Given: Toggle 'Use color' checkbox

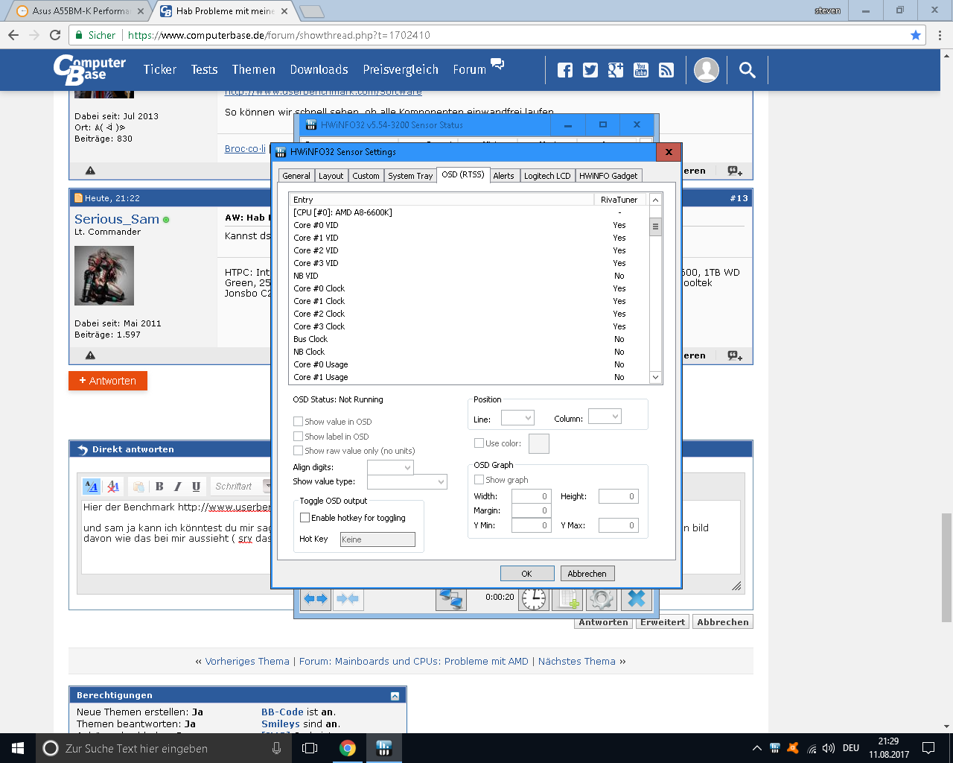Looking at the screenshot, I should pyautogui.click(x=479, y=443).
